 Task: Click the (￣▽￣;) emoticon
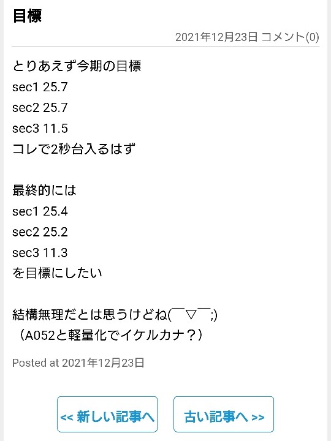pyautogui.click(x=192, y=315)
